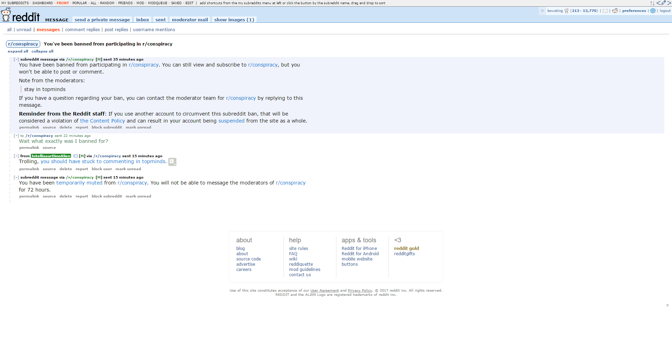This screenshot has width=672, height=341.
Task: Click collapse all messages
Action: coord(42,51)
